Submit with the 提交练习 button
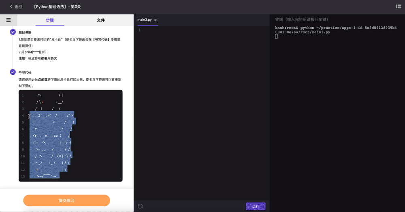405x212 pixels. click(x=67, y=200)
